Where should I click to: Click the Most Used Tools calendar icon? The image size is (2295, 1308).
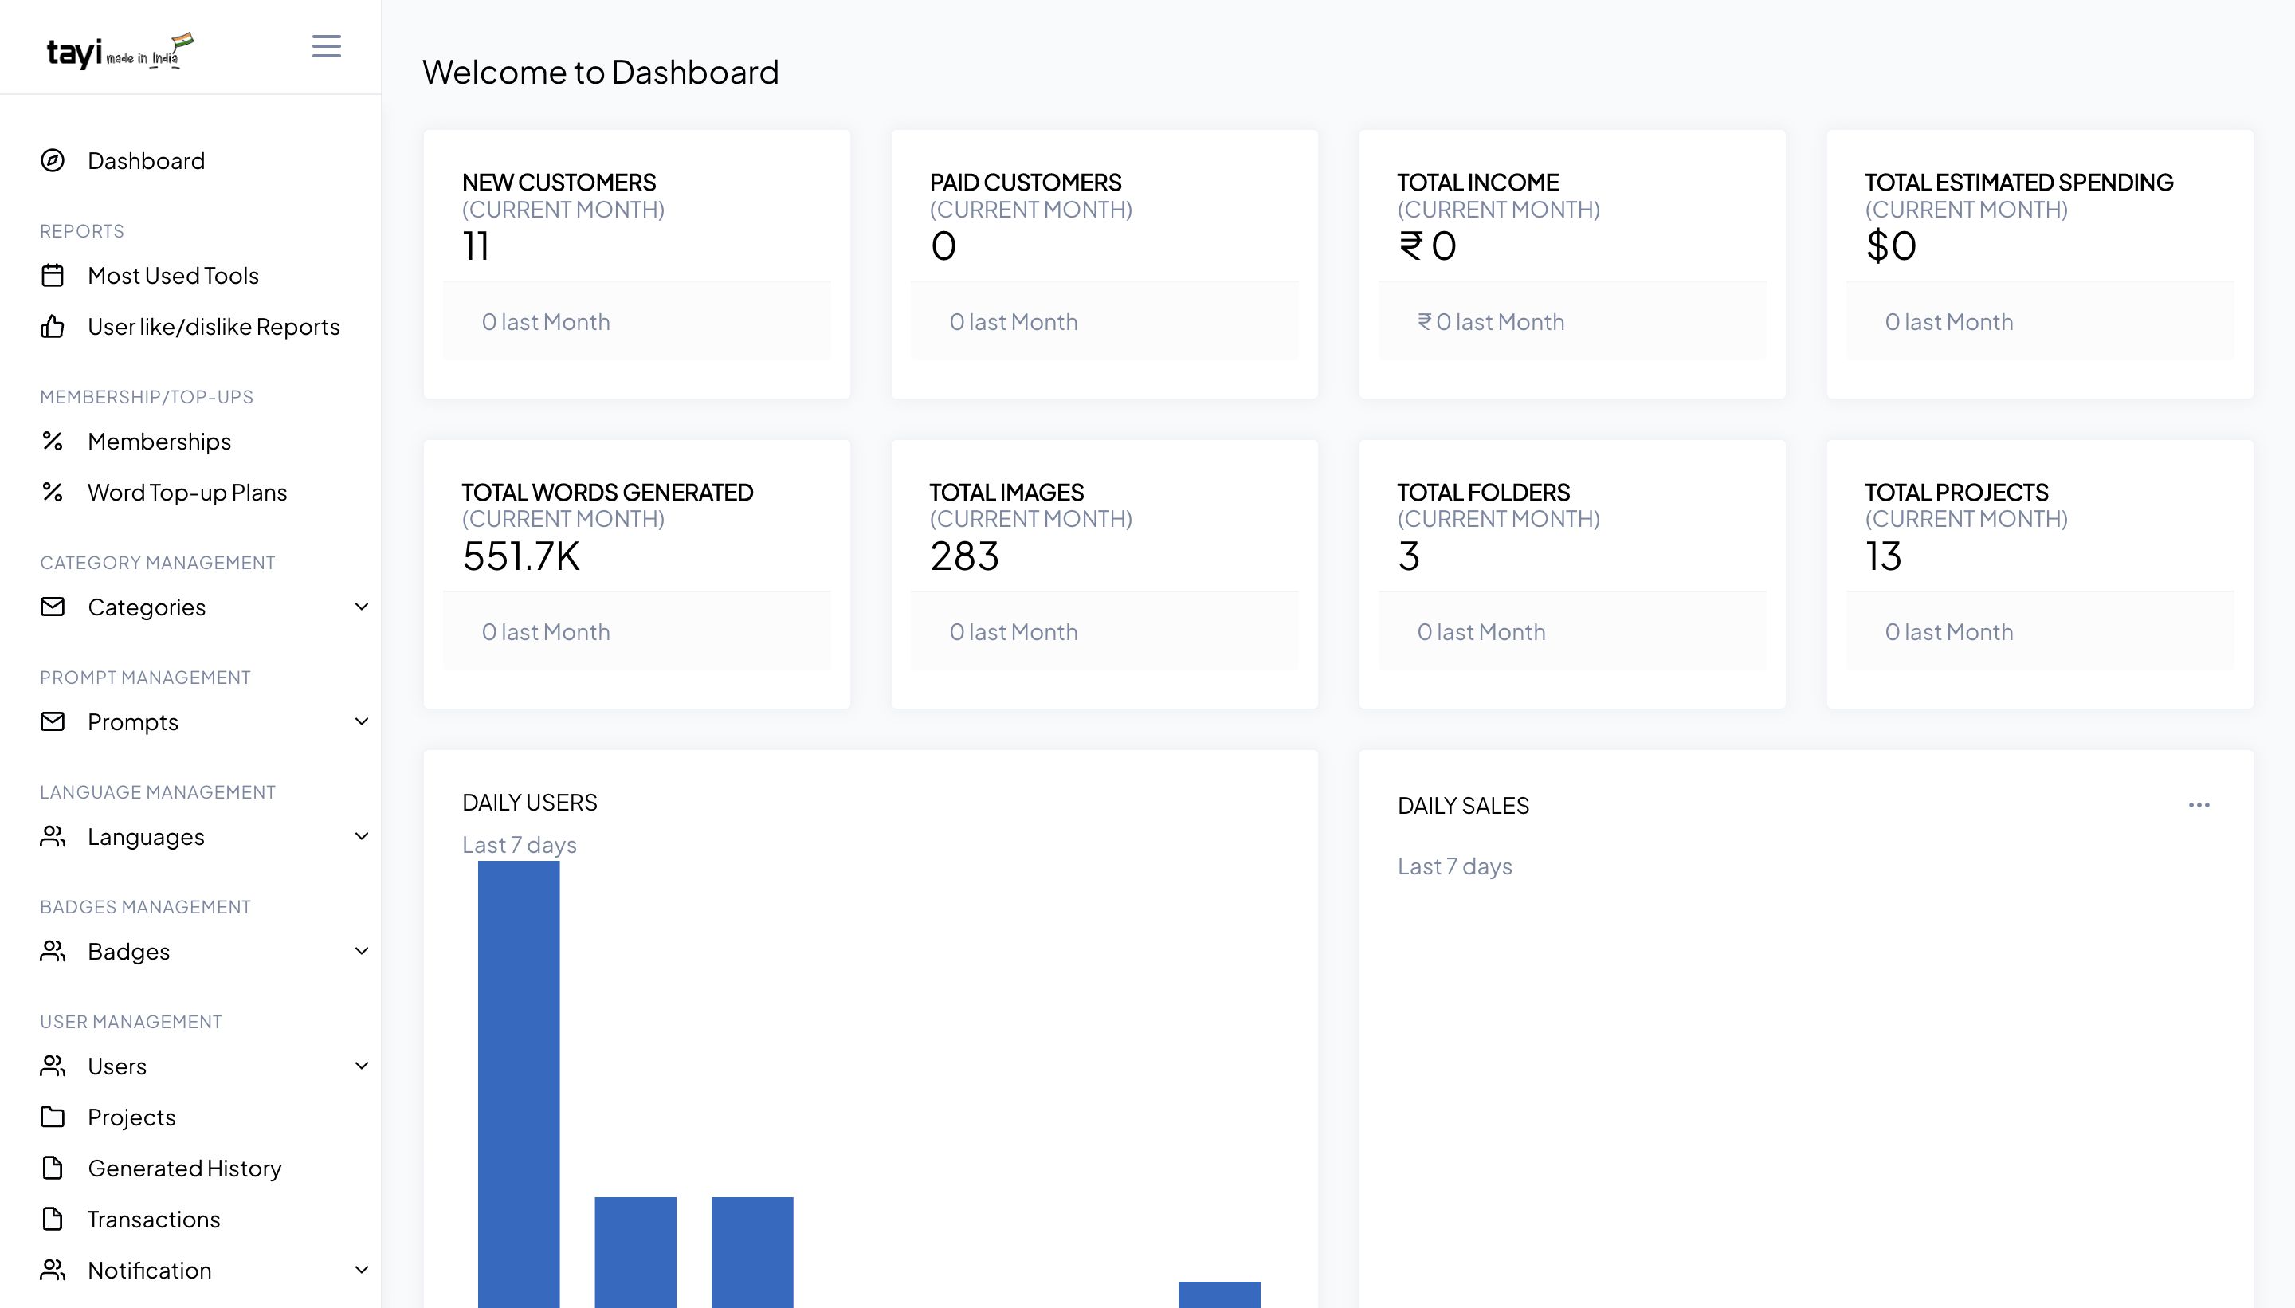53,275
